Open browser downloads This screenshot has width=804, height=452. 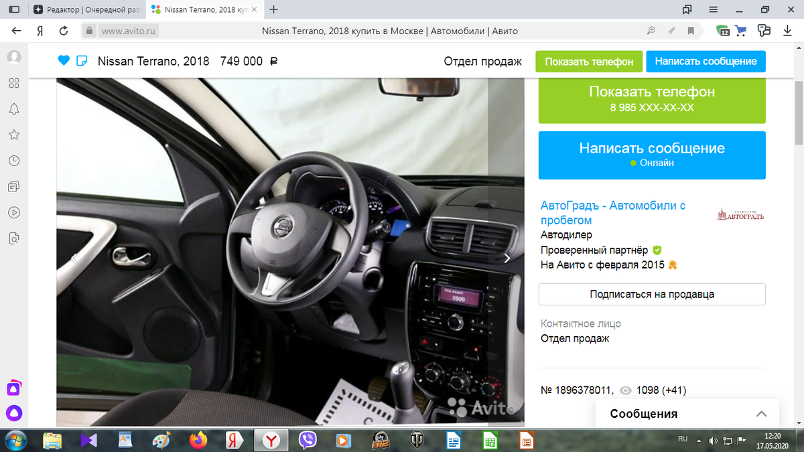[x=788, y=31]
